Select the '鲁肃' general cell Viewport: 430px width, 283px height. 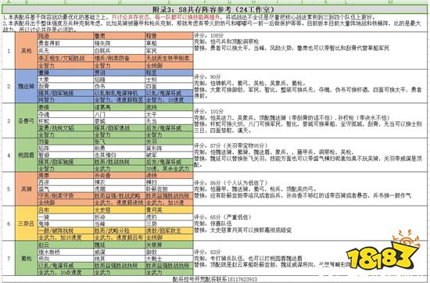[119, 36]
